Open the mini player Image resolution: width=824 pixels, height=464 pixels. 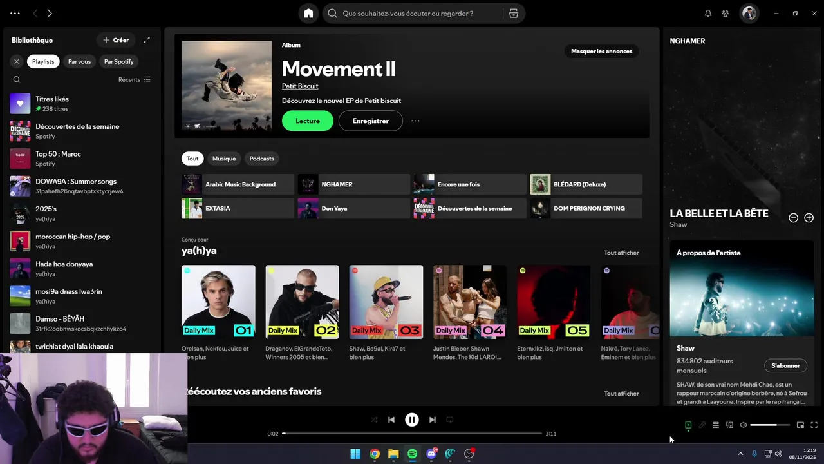click(800, 425)
